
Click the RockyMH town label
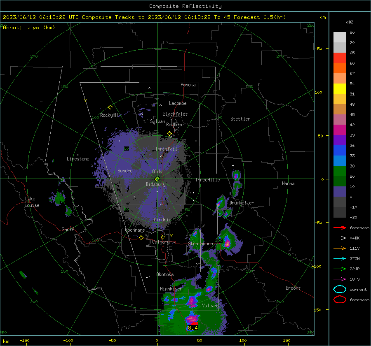(109, 115)
